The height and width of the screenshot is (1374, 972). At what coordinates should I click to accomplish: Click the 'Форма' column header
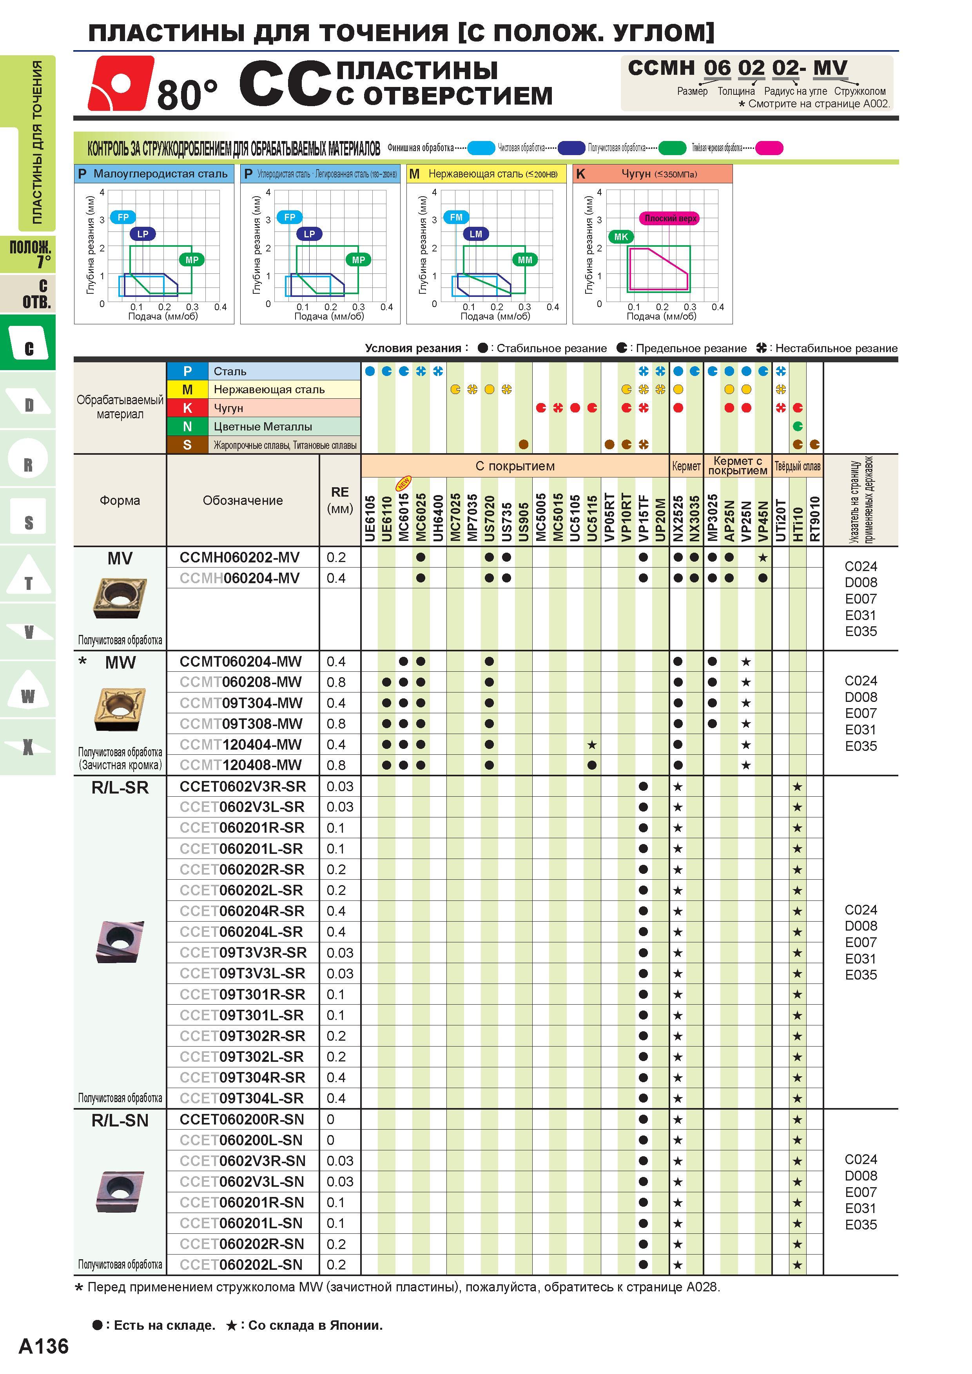tap(120, 500)
